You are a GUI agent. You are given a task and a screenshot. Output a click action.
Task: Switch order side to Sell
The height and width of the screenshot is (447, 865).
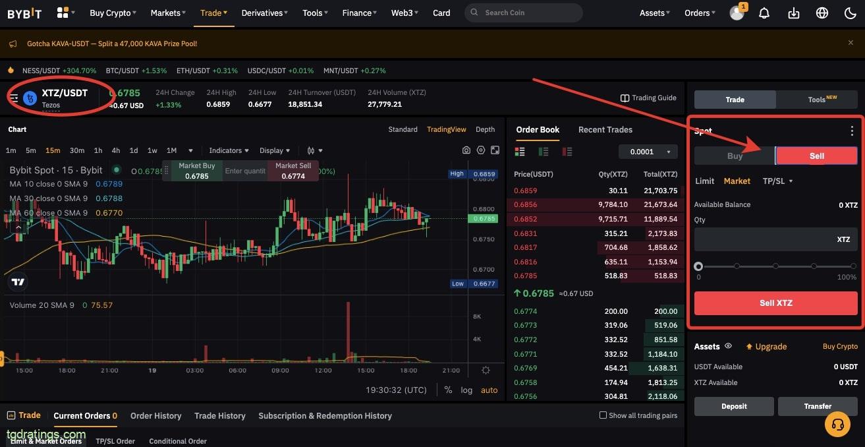coord(817,156)
